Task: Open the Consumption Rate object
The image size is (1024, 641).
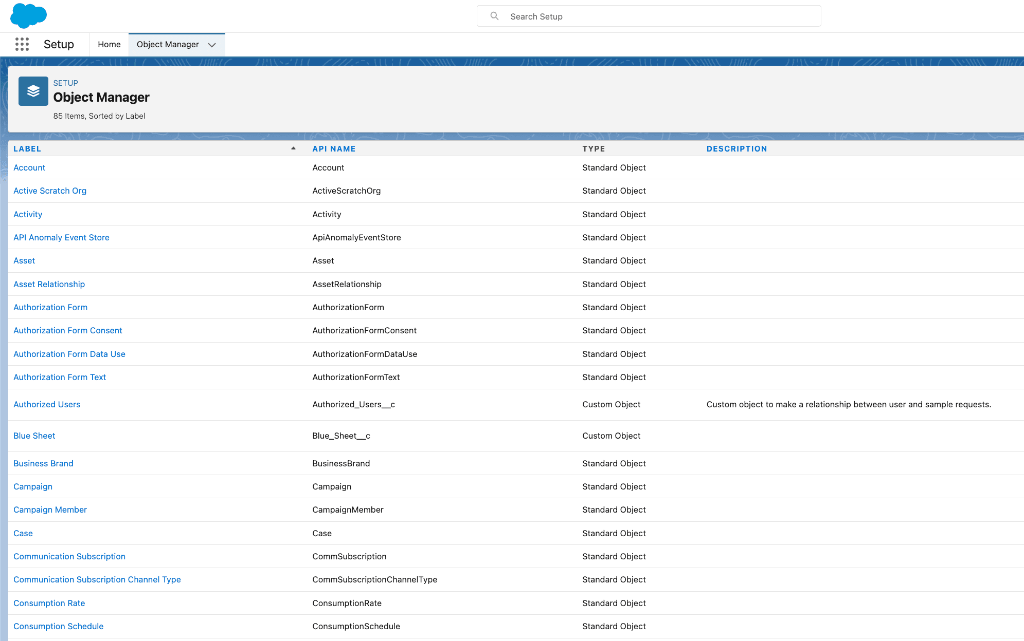Action: [49, 603]
